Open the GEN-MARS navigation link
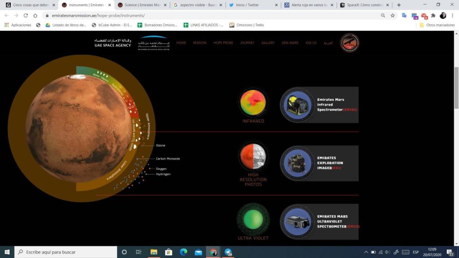This screenshot has width=459, height=258. [x=290, y=43]
